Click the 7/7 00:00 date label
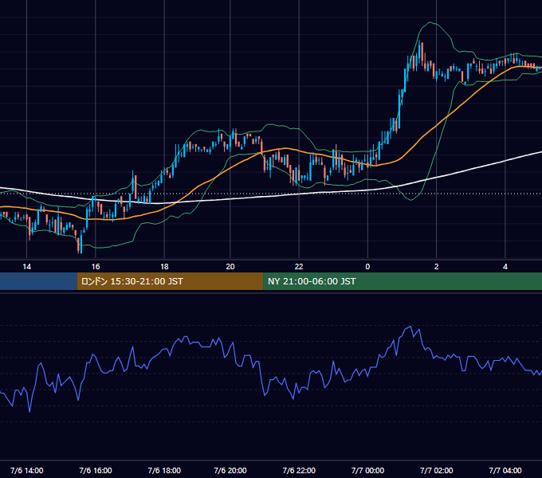Screen dimensions: 542x478 (367, 470)
